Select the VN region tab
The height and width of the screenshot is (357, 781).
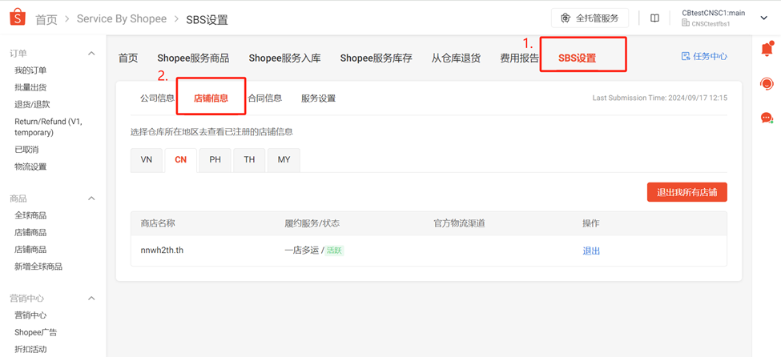[x=147, y=160]
